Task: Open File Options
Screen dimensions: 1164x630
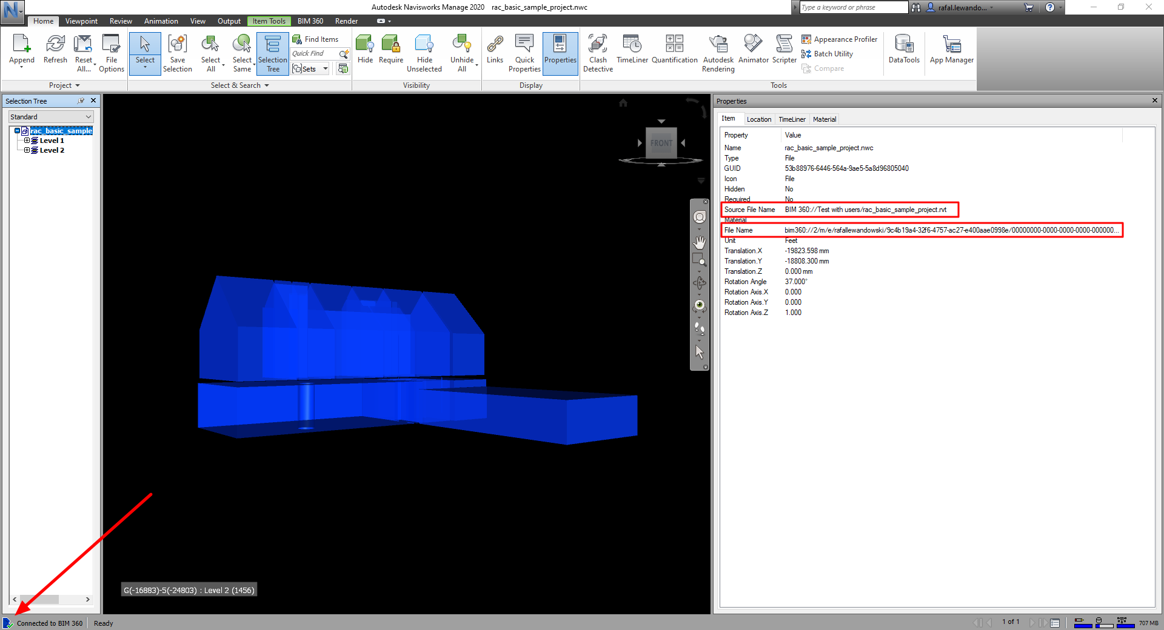Action: [x=112, y=53]
